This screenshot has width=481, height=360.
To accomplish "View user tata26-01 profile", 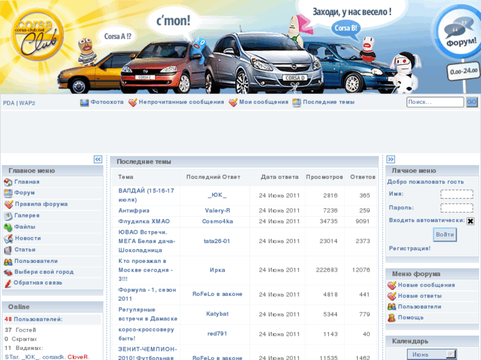I will coord(217,241).
